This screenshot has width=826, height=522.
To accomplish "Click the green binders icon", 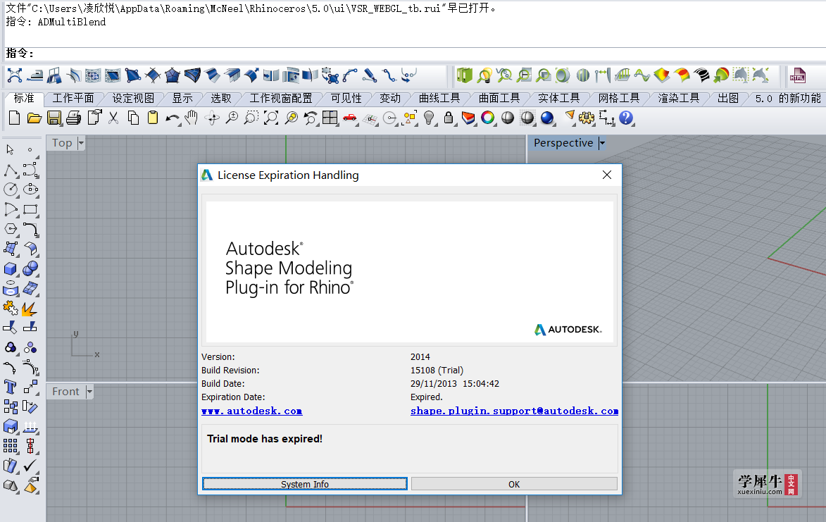I will pos(464,76).
